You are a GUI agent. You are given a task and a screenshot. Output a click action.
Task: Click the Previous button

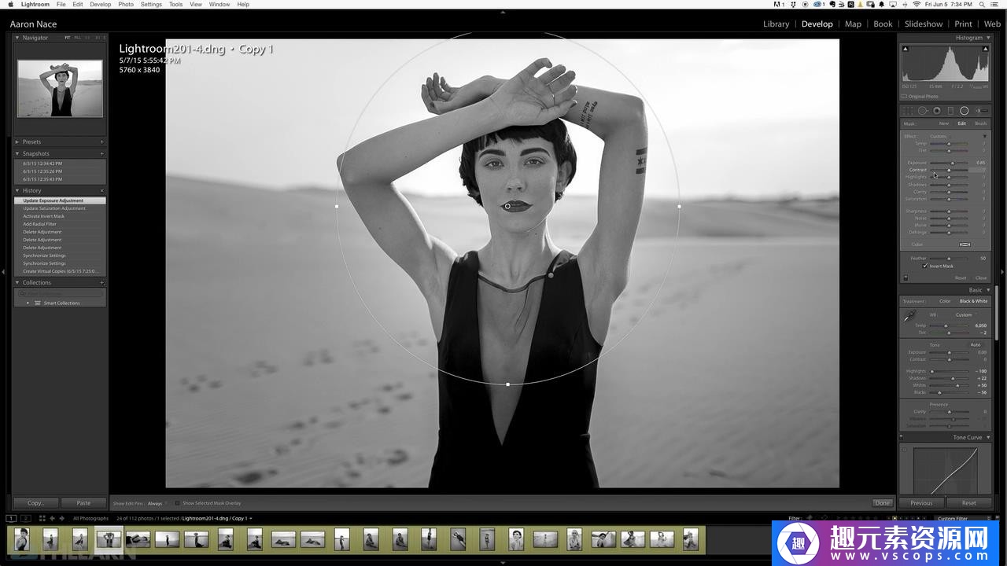coord(921,503)
